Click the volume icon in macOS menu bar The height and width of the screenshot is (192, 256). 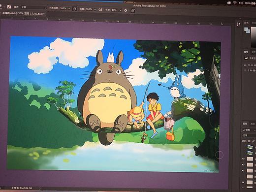(x=240, y=3)
